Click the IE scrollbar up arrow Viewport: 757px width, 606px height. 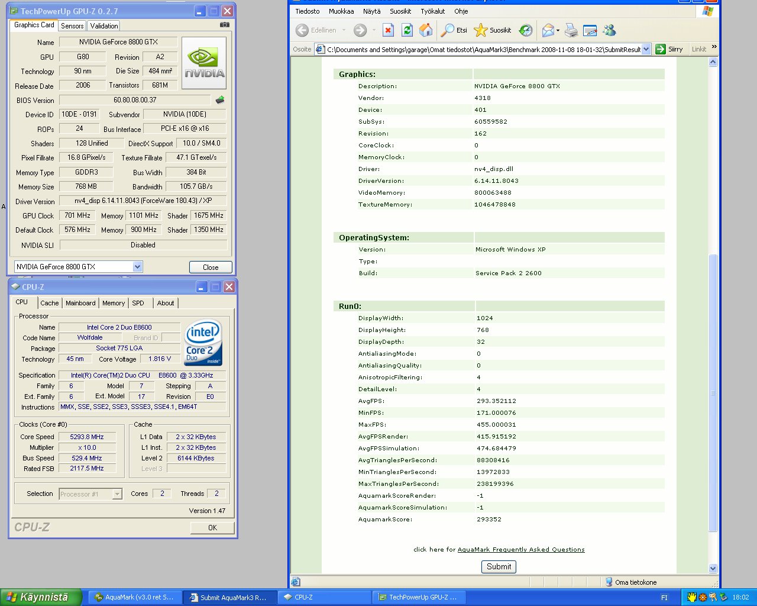(713, 62)
